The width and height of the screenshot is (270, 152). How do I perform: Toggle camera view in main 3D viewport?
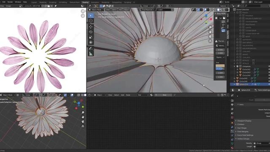coord(210,37)
